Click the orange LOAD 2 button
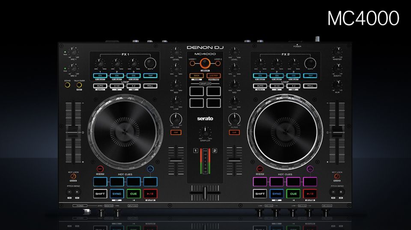This screenshot has height=230, width=411. point(218,63)
